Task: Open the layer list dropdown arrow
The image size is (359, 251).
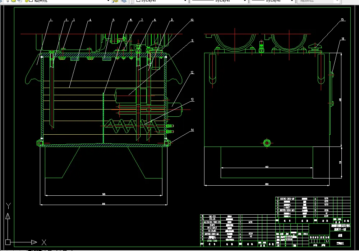Action: point(108,1)
